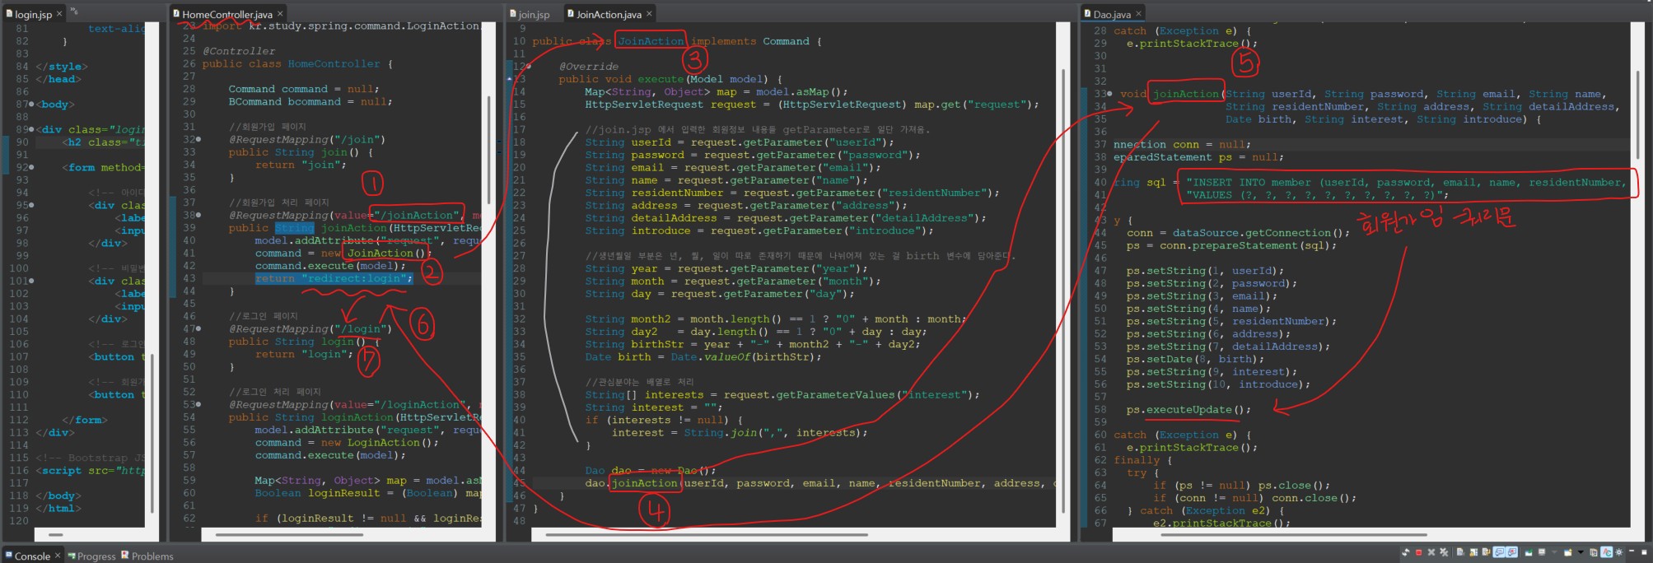The height and width of the screenshot is (563, 1653).
Task: Click the copy-pages icon beside the AC button
Action: [x=1594, y=552]
